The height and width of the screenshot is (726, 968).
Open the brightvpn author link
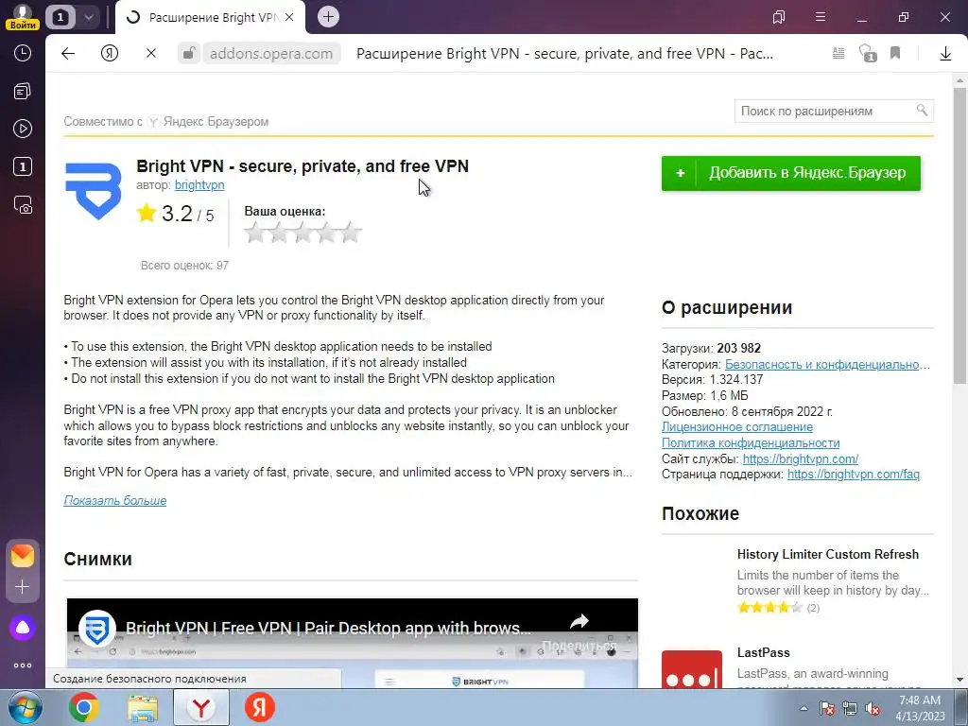point(199,184)
